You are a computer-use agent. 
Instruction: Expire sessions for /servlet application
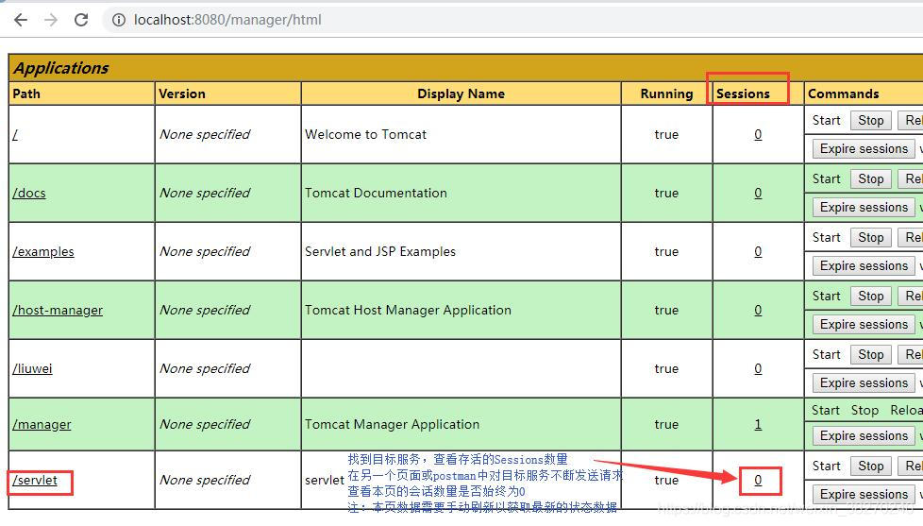click(864, 494)
